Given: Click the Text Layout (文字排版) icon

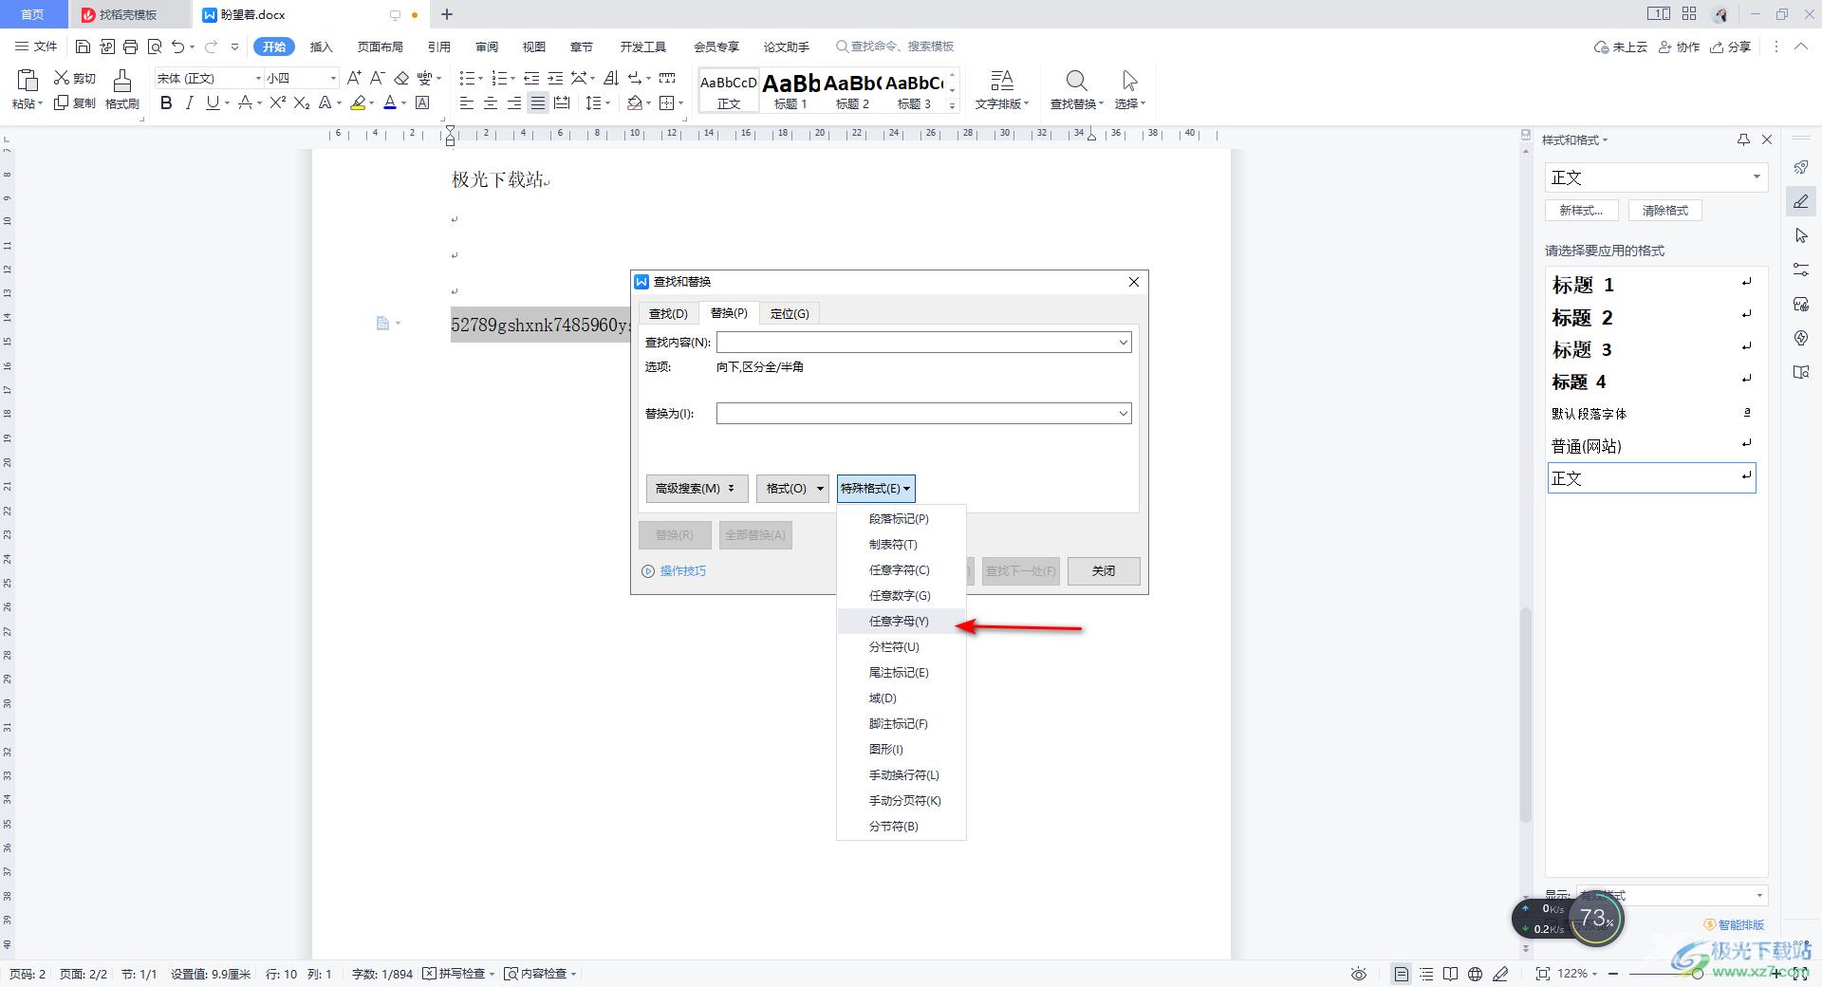Looking at the screenshot, I should pos(1001,81).
